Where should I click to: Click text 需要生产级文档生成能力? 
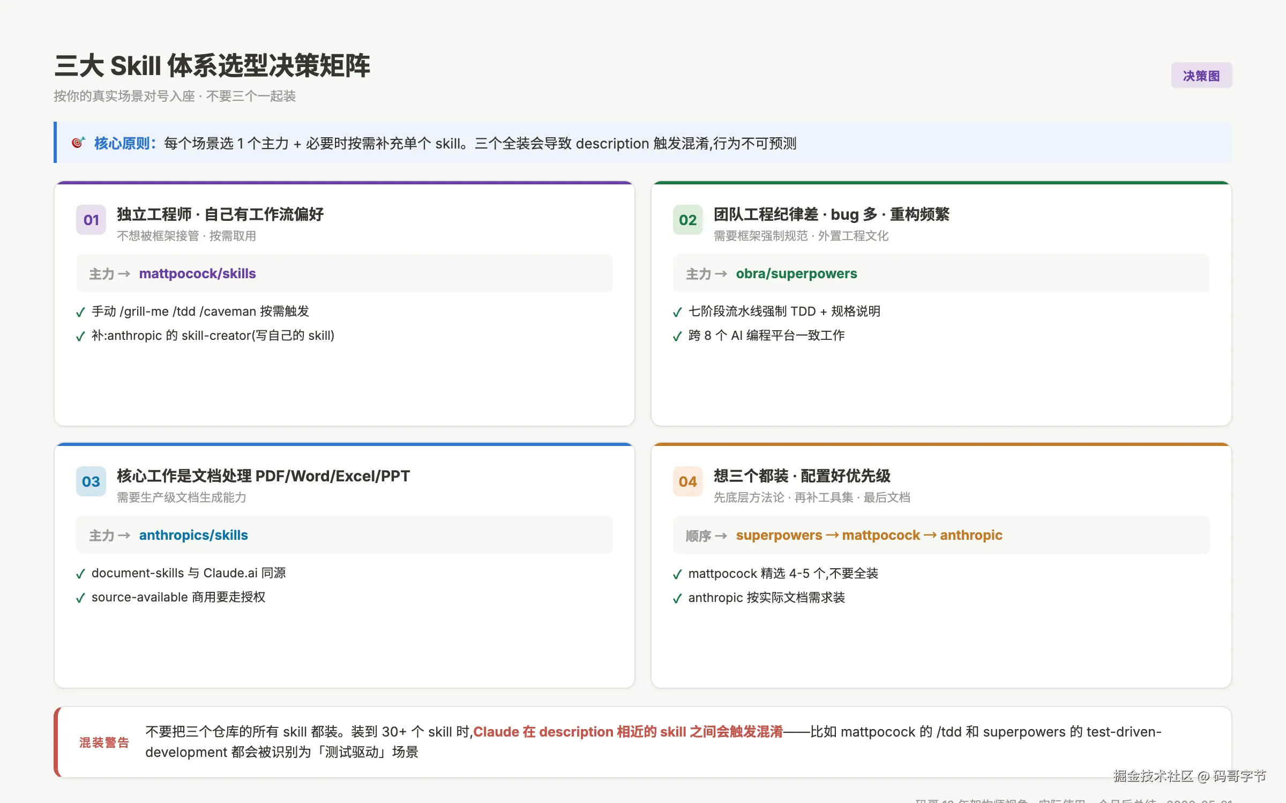[182, 497]
